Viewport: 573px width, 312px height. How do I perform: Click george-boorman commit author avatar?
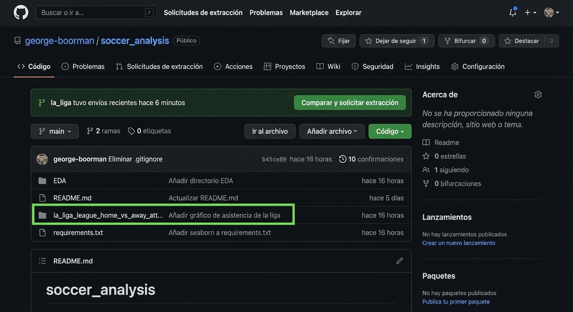pyautogui.click(x=42, y=159)
